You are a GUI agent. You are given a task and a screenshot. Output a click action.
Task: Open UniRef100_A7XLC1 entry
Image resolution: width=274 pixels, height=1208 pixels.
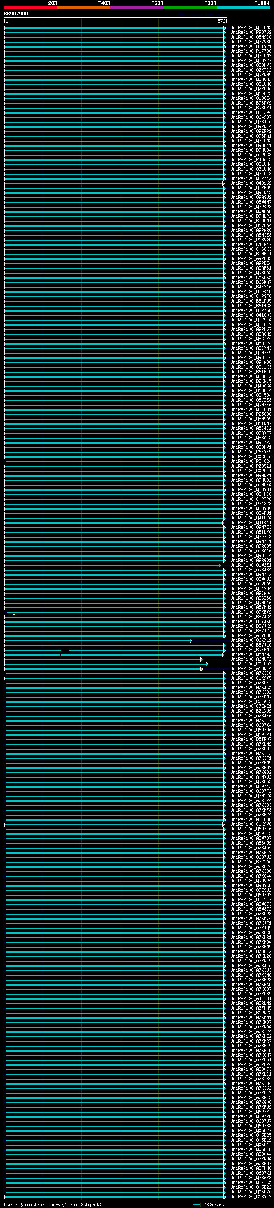click(x=251, y=1074)
